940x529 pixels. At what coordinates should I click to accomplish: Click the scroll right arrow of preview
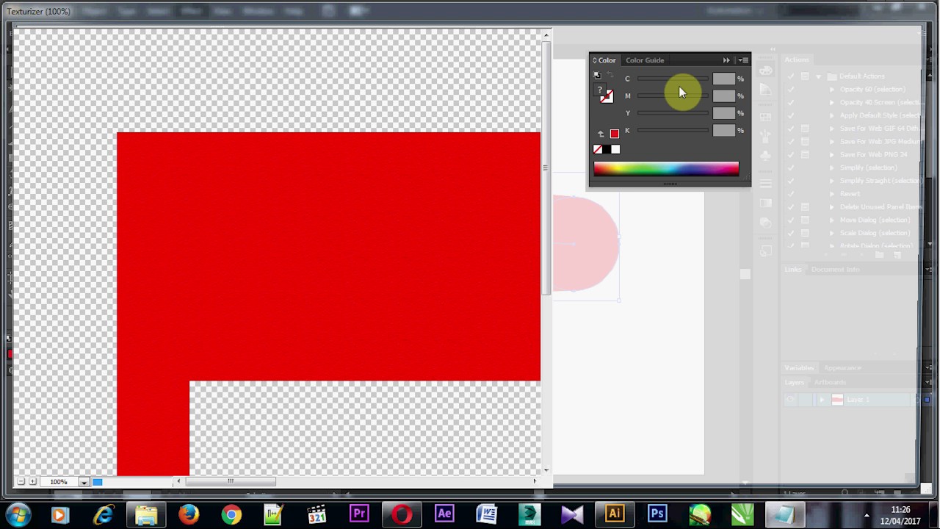tap(535, 482)
